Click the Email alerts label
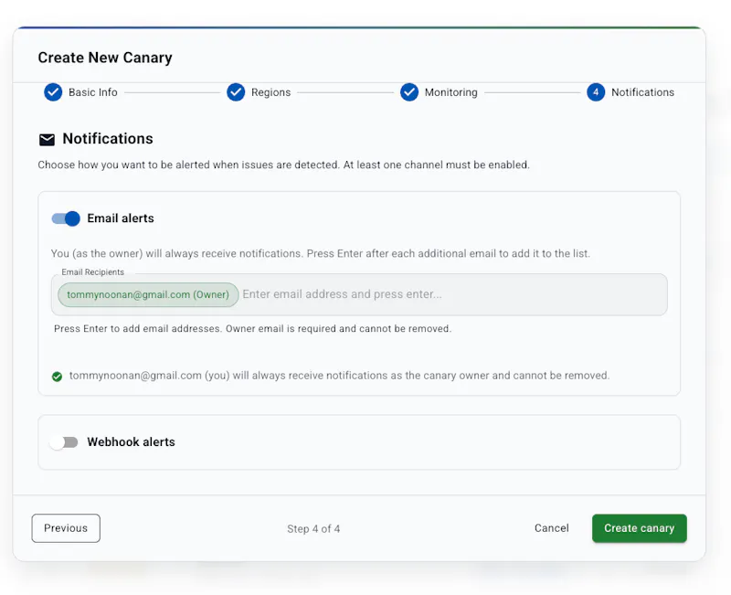 point(121,218)
